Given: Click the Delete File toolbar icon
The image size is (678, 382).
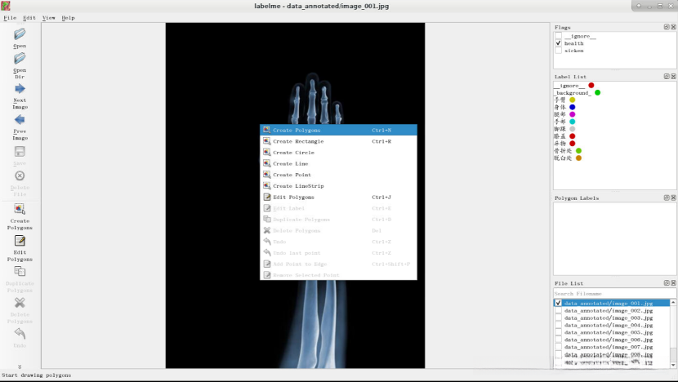Looking at the screenshot, I should click(20, 175).
